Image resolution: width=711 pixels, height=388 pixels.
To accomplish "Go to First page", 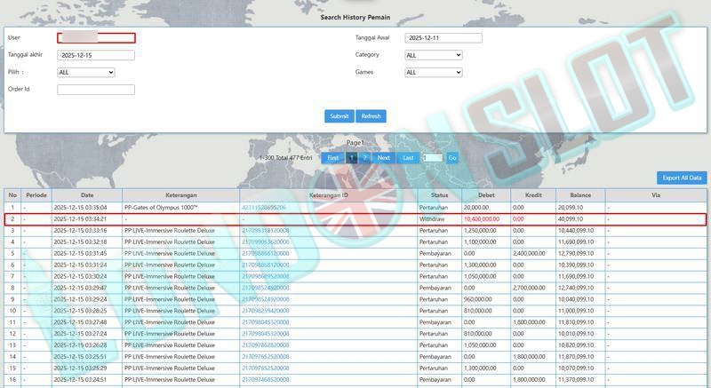I will coord(332,158).
